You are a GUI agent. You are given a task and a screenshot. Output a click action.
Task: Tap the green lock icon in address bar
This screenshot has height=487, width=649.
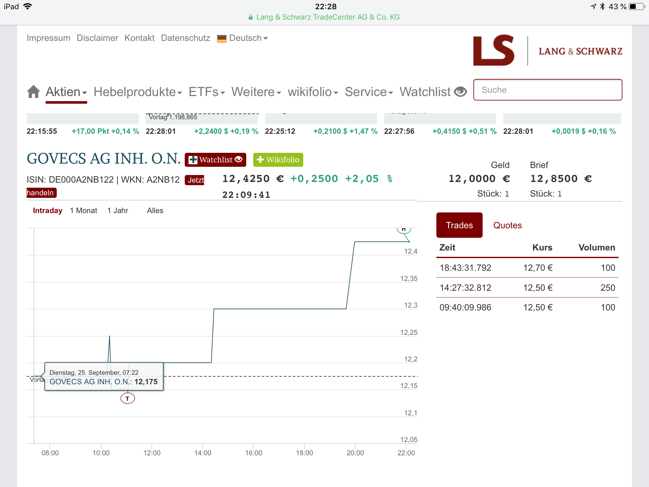(x=251, y=17)
